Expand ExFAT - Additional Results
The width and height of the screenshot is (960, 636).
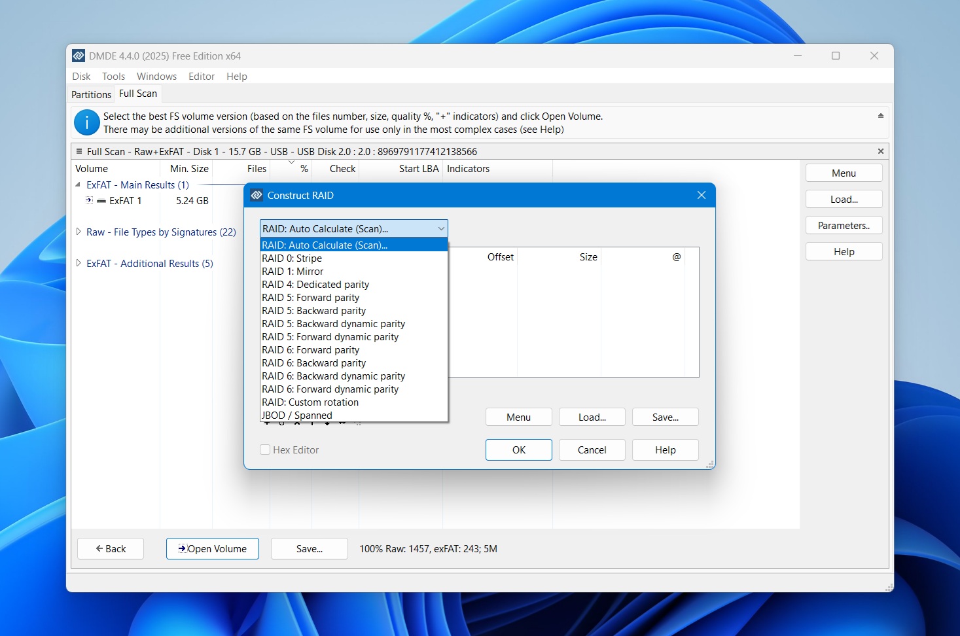pyautogui.click(x=78, y=263)
